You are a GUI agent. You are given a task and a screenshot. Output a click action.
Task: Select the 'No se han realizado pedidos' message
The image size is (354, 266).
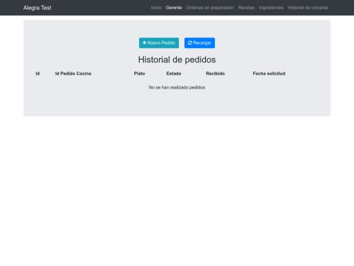point(177,87)
